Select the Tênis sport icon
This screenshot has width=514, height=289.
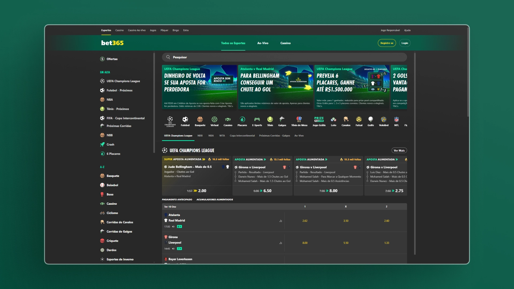coord(270,121)
